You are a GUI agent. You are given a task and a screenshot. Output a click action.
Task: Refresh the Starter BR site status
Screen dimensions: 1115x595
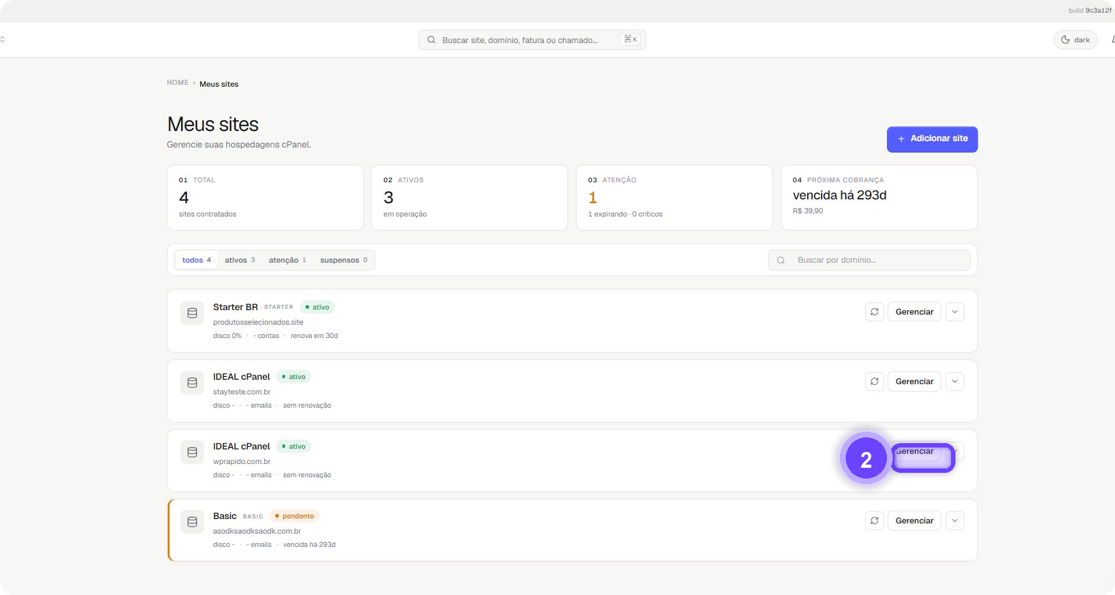[x=874, y=311]
